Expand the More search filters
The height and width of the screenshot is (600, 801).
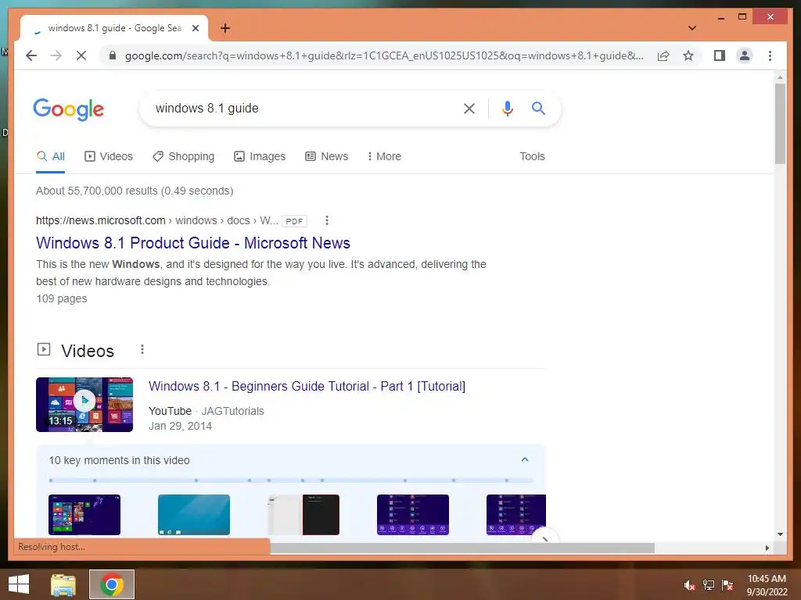[384, 156]
